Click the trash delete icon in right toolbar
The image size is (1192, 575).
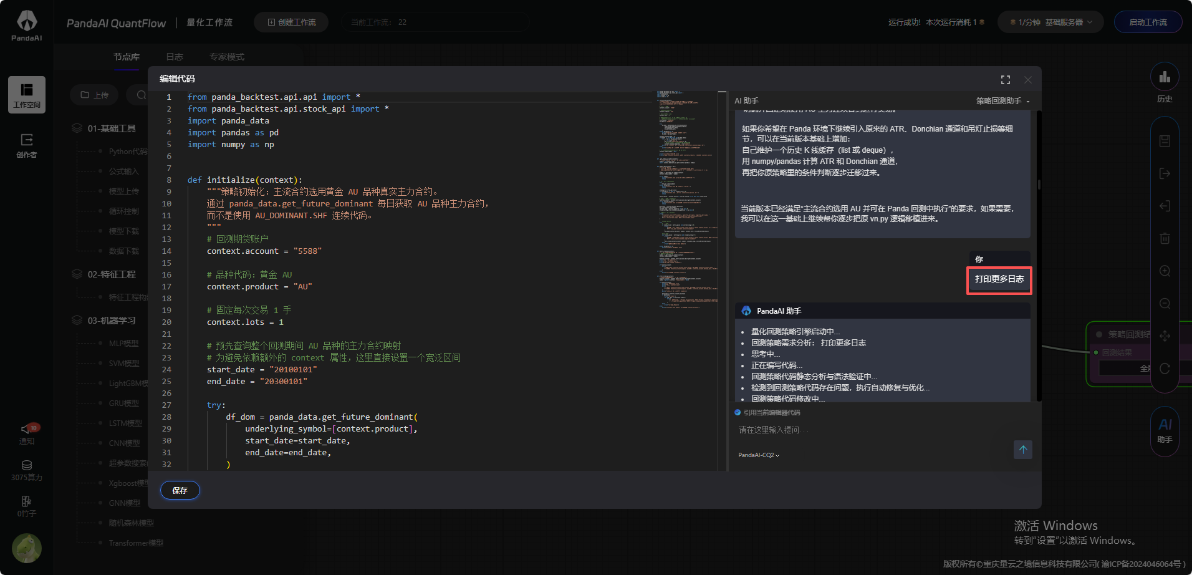1165,238
